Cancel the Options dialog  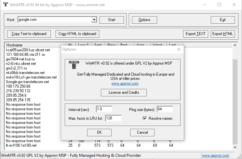(x=142, y=132)
